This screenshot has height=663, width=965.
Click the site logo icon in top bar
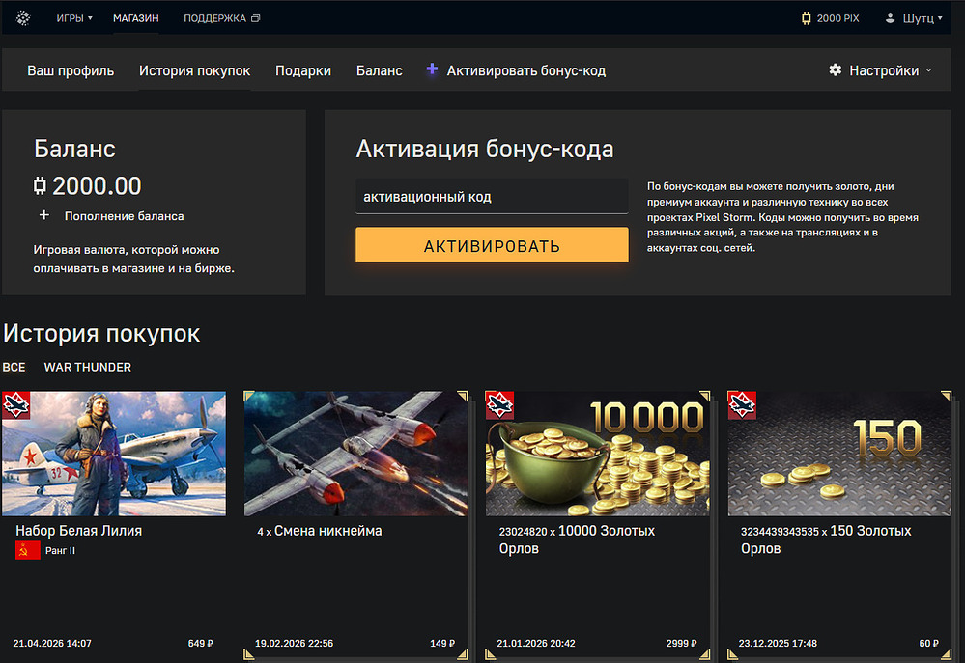[x=23, y=18]
